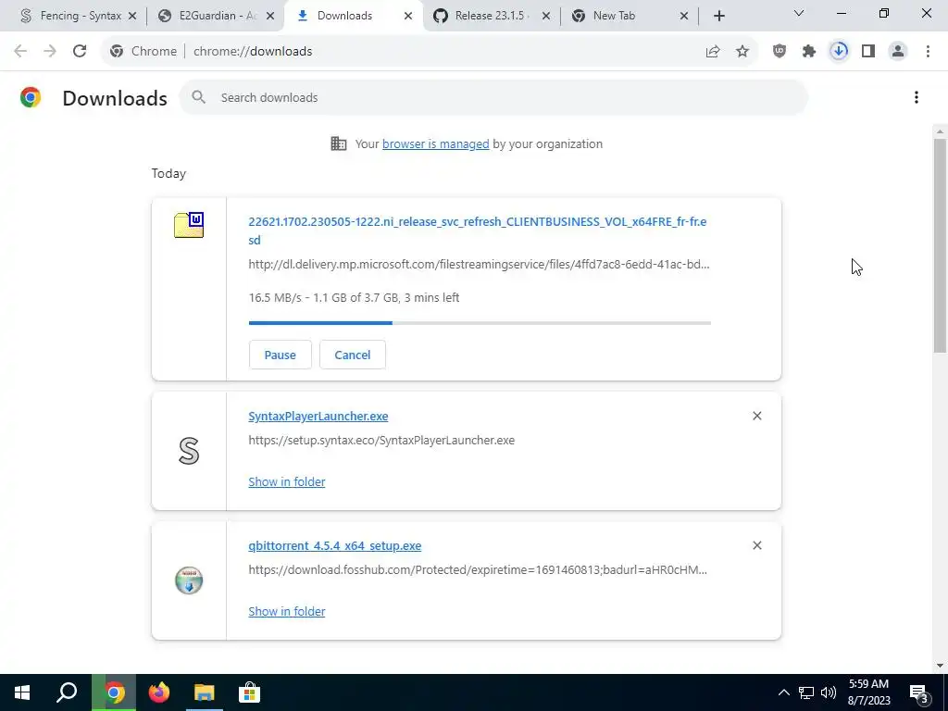This screenshot has width=948, height=711.
Task: Click the dl.delivery.mp.microsoft.com source URL
Action: [479, 264]
